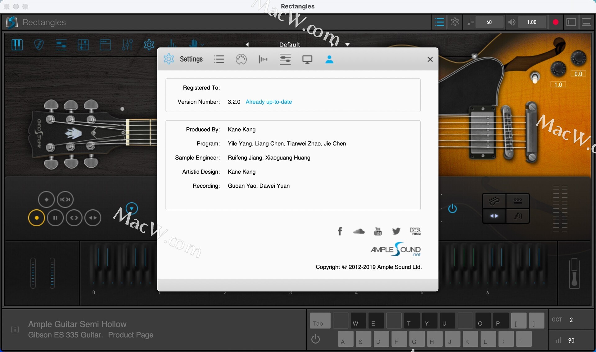Open the Amp panel icon
Screen dimensions: 596x352
point(83,45)
